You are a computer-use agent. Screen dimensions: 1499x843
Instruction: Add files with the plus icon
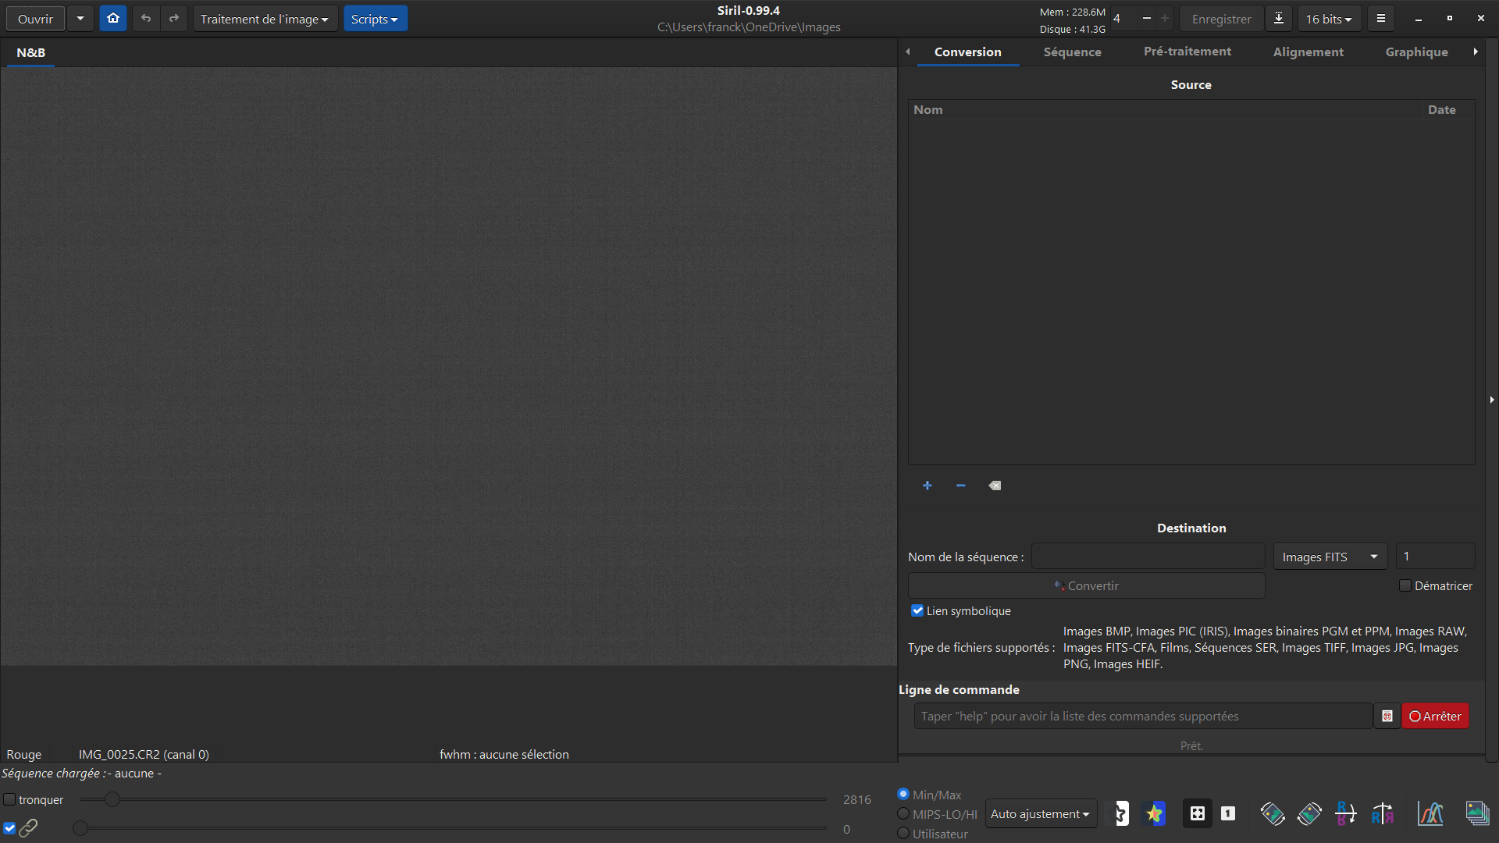[x=927, y=486]
